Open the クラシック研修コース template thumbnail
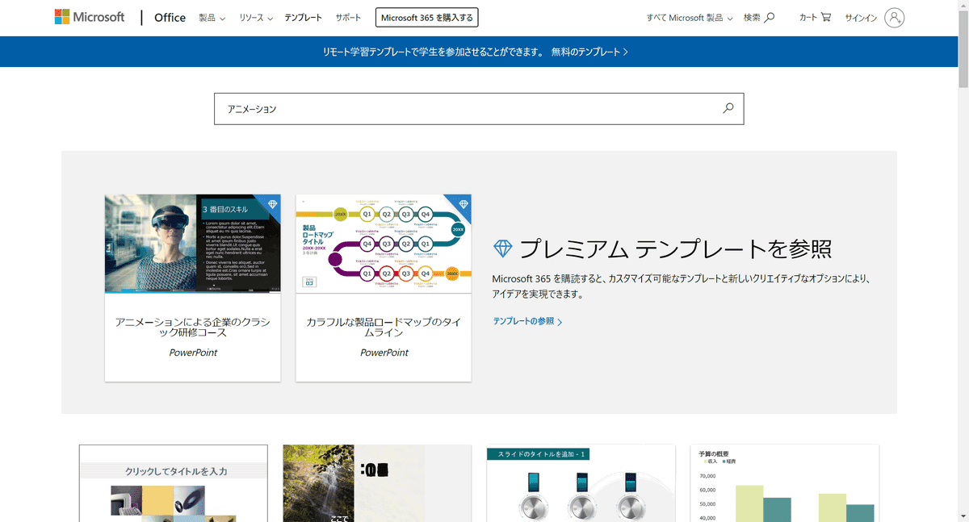Image resolution: width=969 pixels, height=522 pixels. point(192,243)
